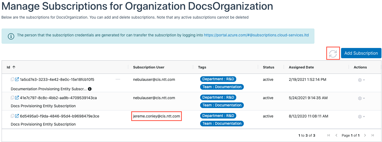The height and width of the screenshot is (142, 382).
Task: Click the 1 to 3 of 3 row count
Action: tap(307, 135)
